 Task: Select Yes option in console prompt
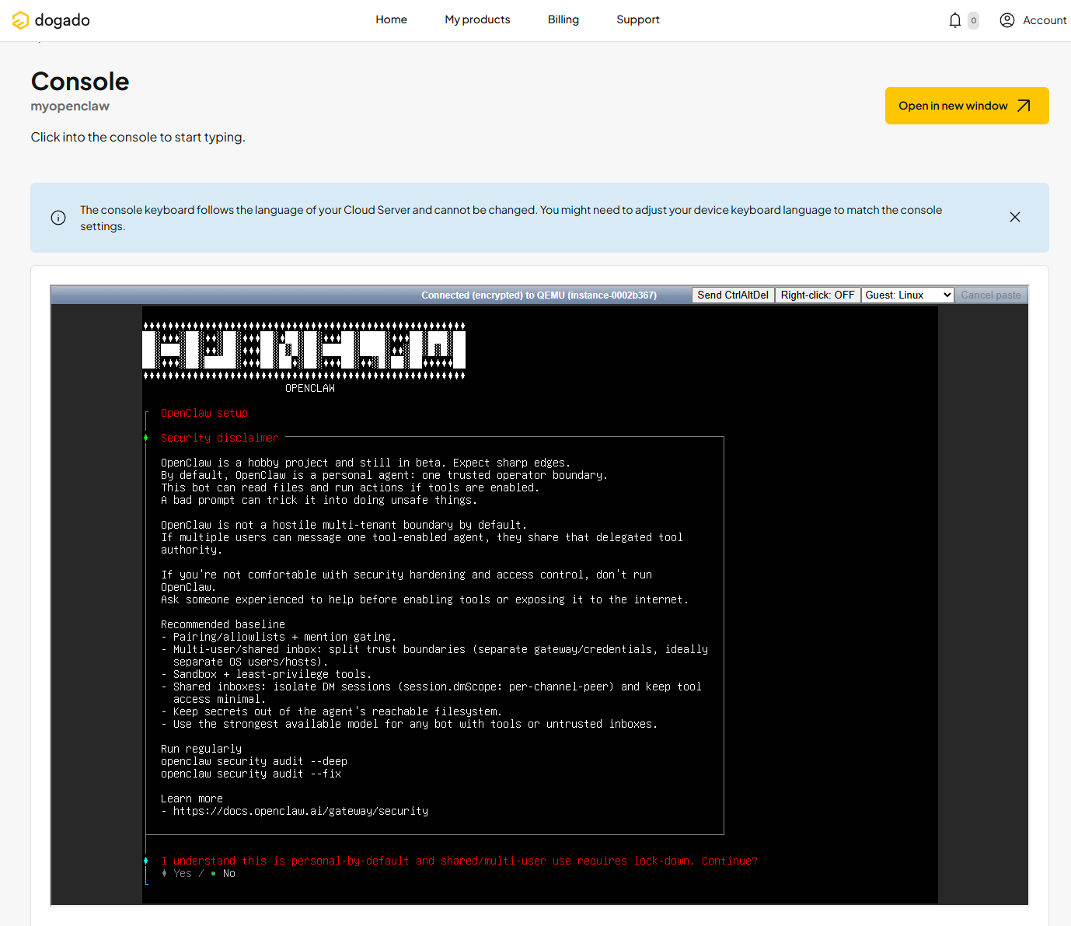(183, 873)
